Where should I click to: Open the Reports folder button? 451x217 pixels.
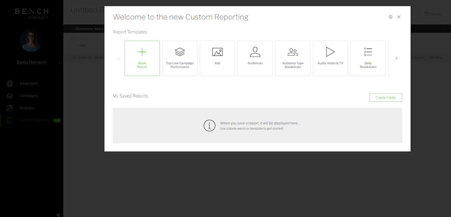[433, 14]
